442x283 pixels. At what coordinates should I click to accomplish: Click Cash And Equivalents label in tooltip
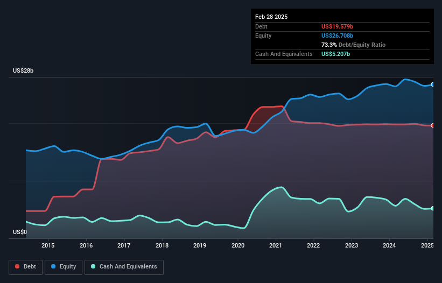[284, 54]
